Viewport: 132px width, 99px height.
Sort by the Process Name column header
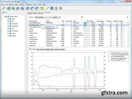tap(33, 21)
